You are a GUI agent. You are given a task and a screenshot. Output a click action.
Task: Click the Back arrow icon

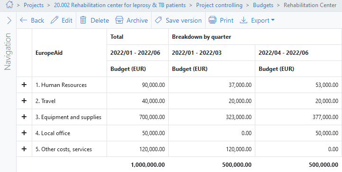24,20
